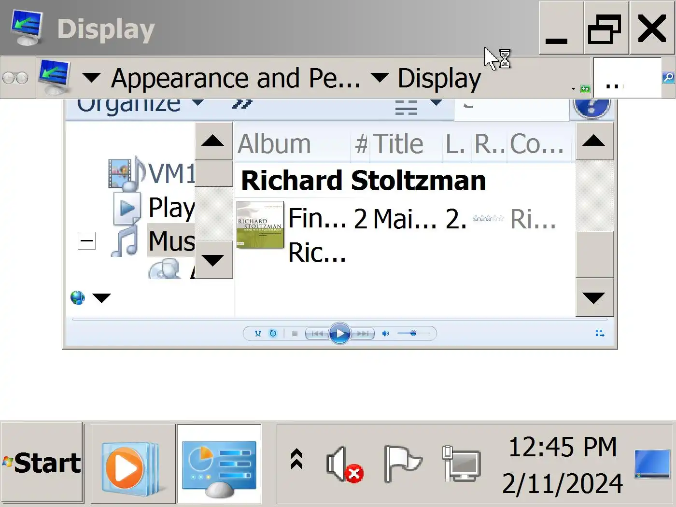Click the Control Panel search magnifier

pos(668,77)
